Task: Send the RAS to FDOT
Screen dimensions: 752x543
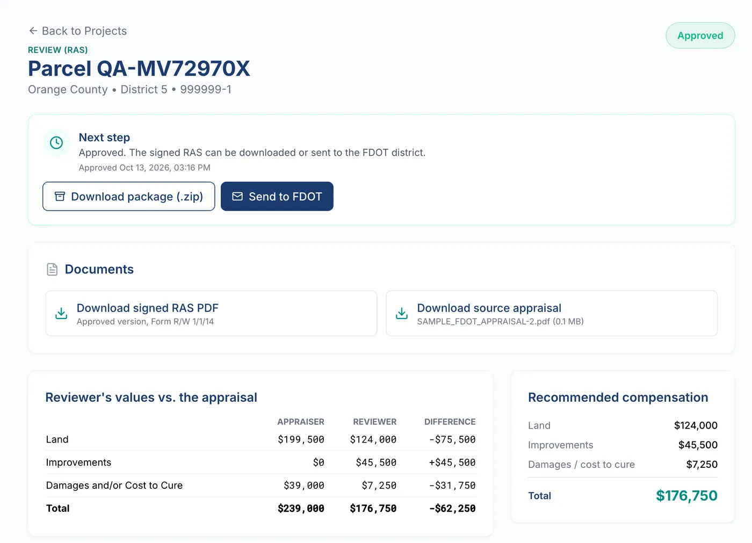Action: 277,197
